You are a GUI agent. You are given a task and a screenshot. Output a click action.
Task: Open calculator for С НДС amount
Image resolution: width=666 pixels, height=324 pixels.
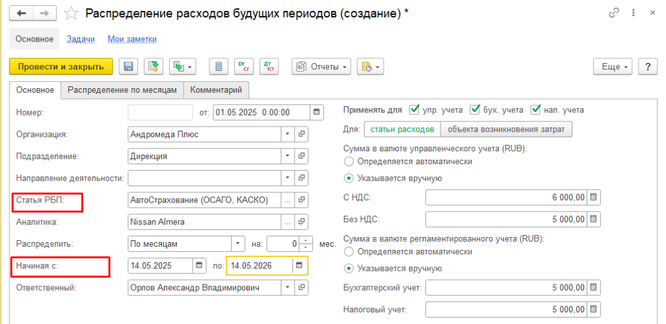pos(593,197)
